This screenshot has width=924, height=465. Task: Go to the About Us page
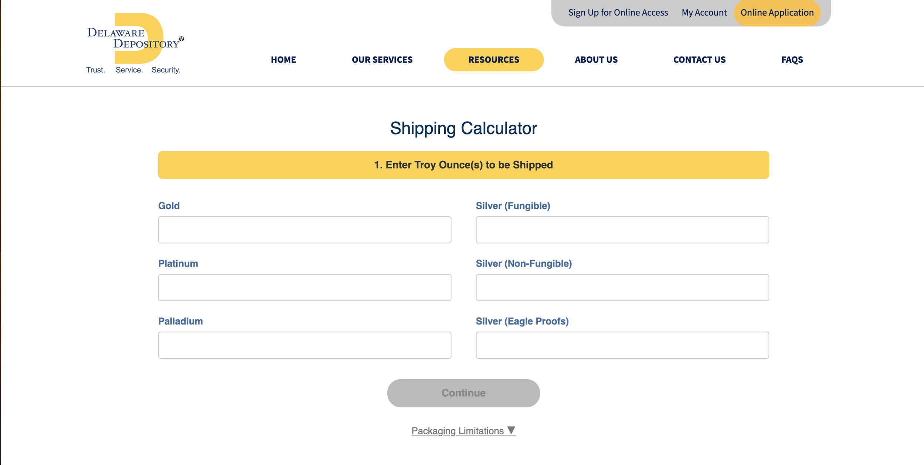point(596,60)
